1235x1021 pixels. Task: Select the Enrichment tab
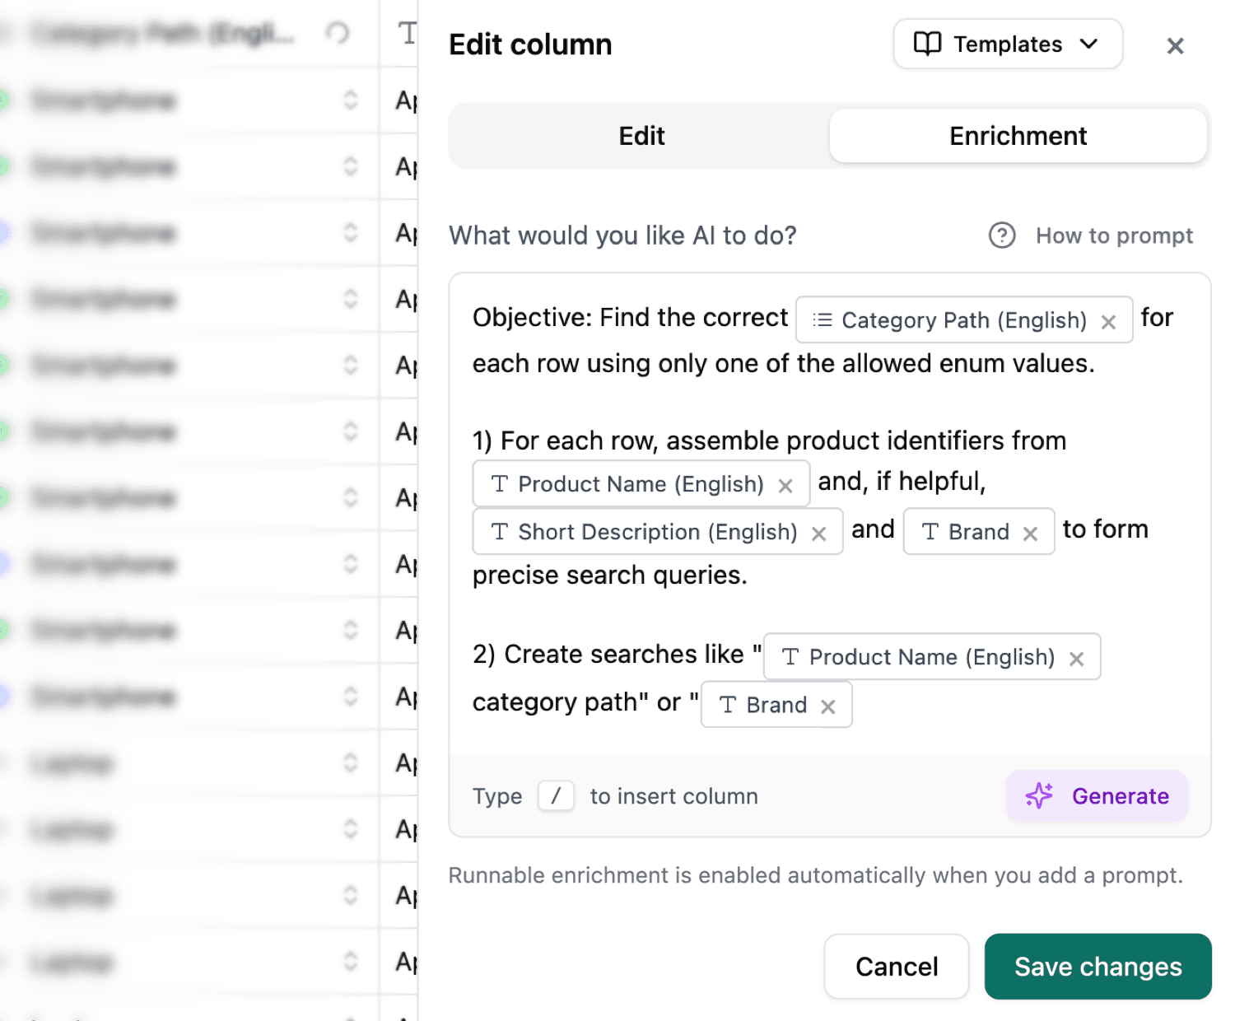point(1018,136)
